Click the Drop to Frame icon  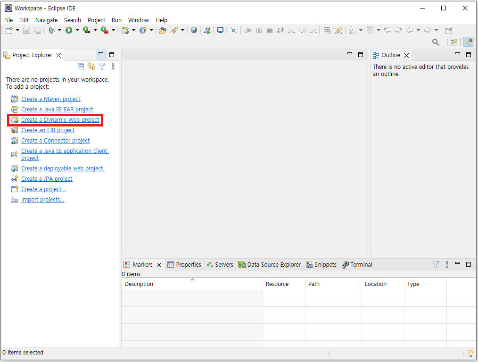pyautogui.click(x=328, y=30)
